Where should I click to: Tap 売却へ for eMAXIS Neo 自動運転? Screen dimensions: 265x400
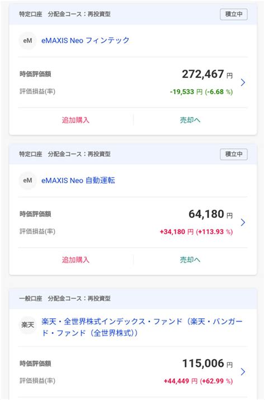[x=190, y=260]
